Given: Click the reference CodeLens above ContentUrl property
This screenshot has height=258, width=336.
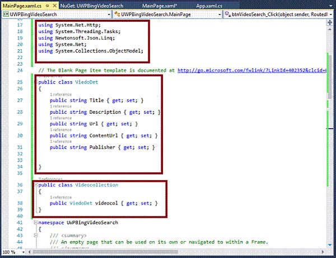Looking at the screenshot, I should (x=61, y=130).
